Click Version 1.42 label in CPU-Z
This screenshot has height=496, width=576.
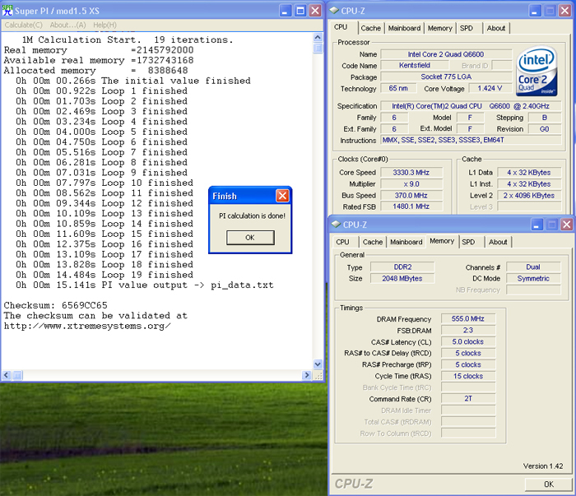tap(543, 466)
